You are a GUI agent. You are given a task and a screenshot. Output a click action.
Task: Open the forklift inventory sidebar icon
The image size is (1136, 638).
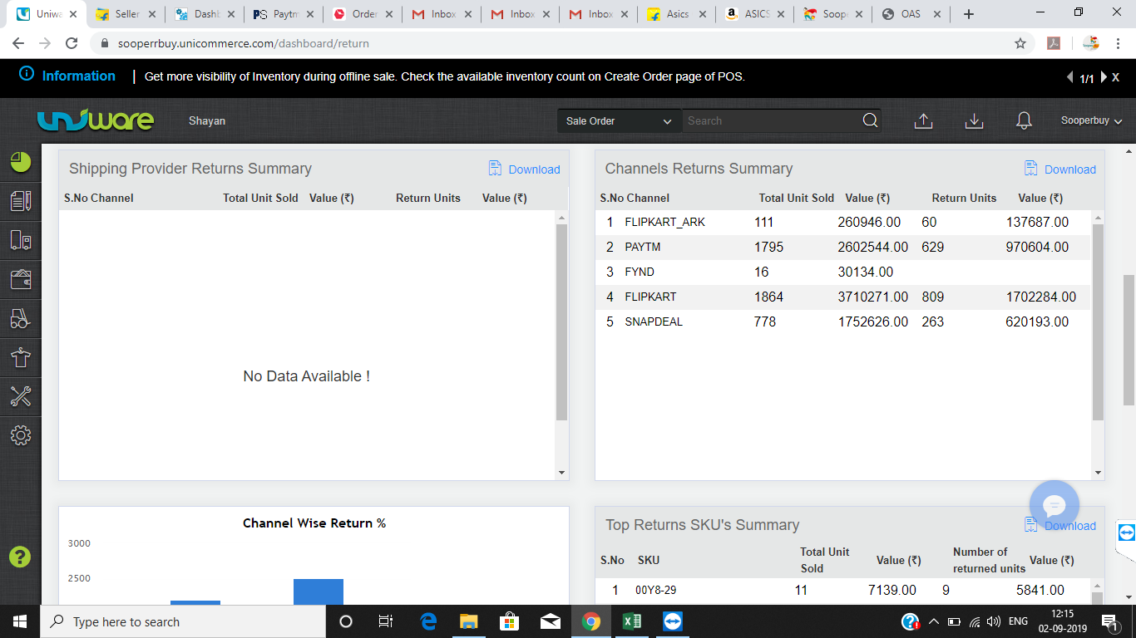(21, 318)
